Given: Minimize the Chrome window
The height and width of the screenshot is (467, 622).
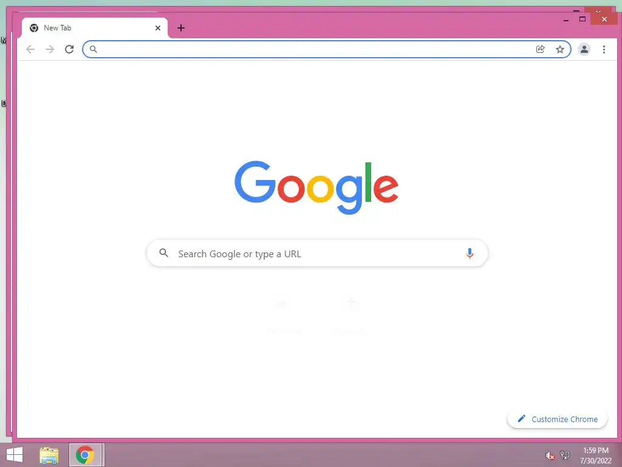Looking at the screenshot, I should pos(566,19).
